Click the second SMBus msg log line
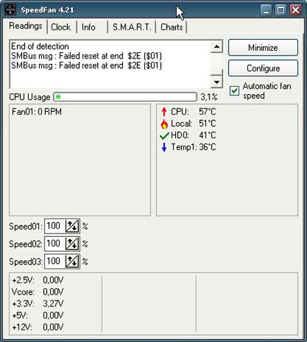Screen dimensions: 307x342 [87, 65]
